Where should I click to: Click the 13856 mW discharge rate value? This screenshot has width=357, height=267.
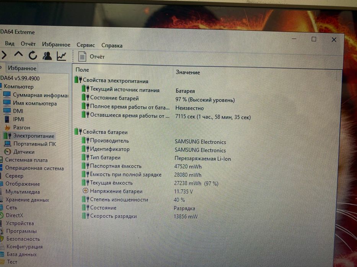tap(186, 216)
